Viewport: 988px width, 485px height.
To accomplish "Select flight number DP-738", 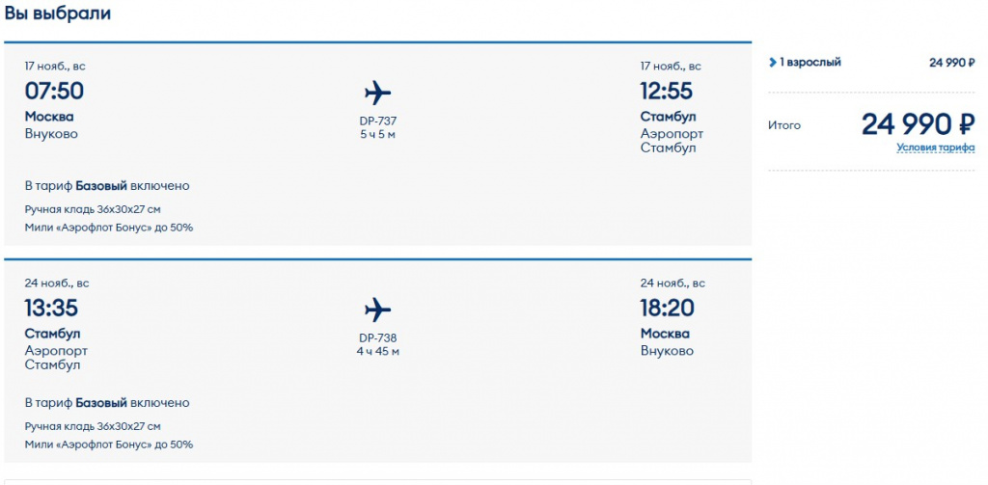I will (377, 337).
